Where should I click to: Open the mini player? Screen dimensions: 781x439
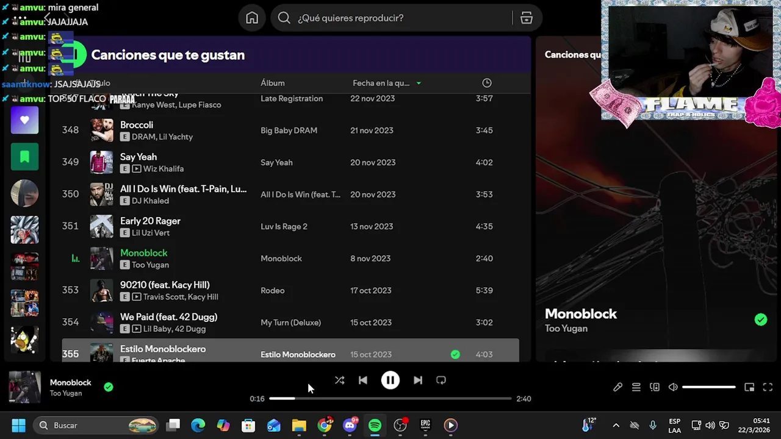(749, 387)
